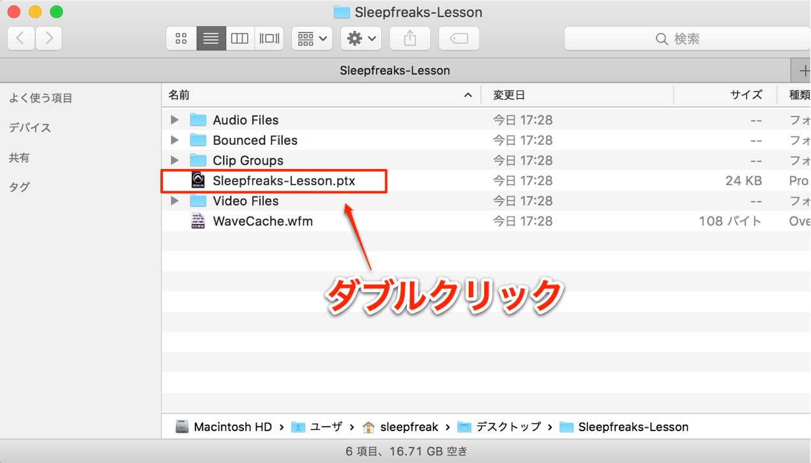Click the date cell of Audio Files
811x463 pixels.
click(x=523, y=120)
